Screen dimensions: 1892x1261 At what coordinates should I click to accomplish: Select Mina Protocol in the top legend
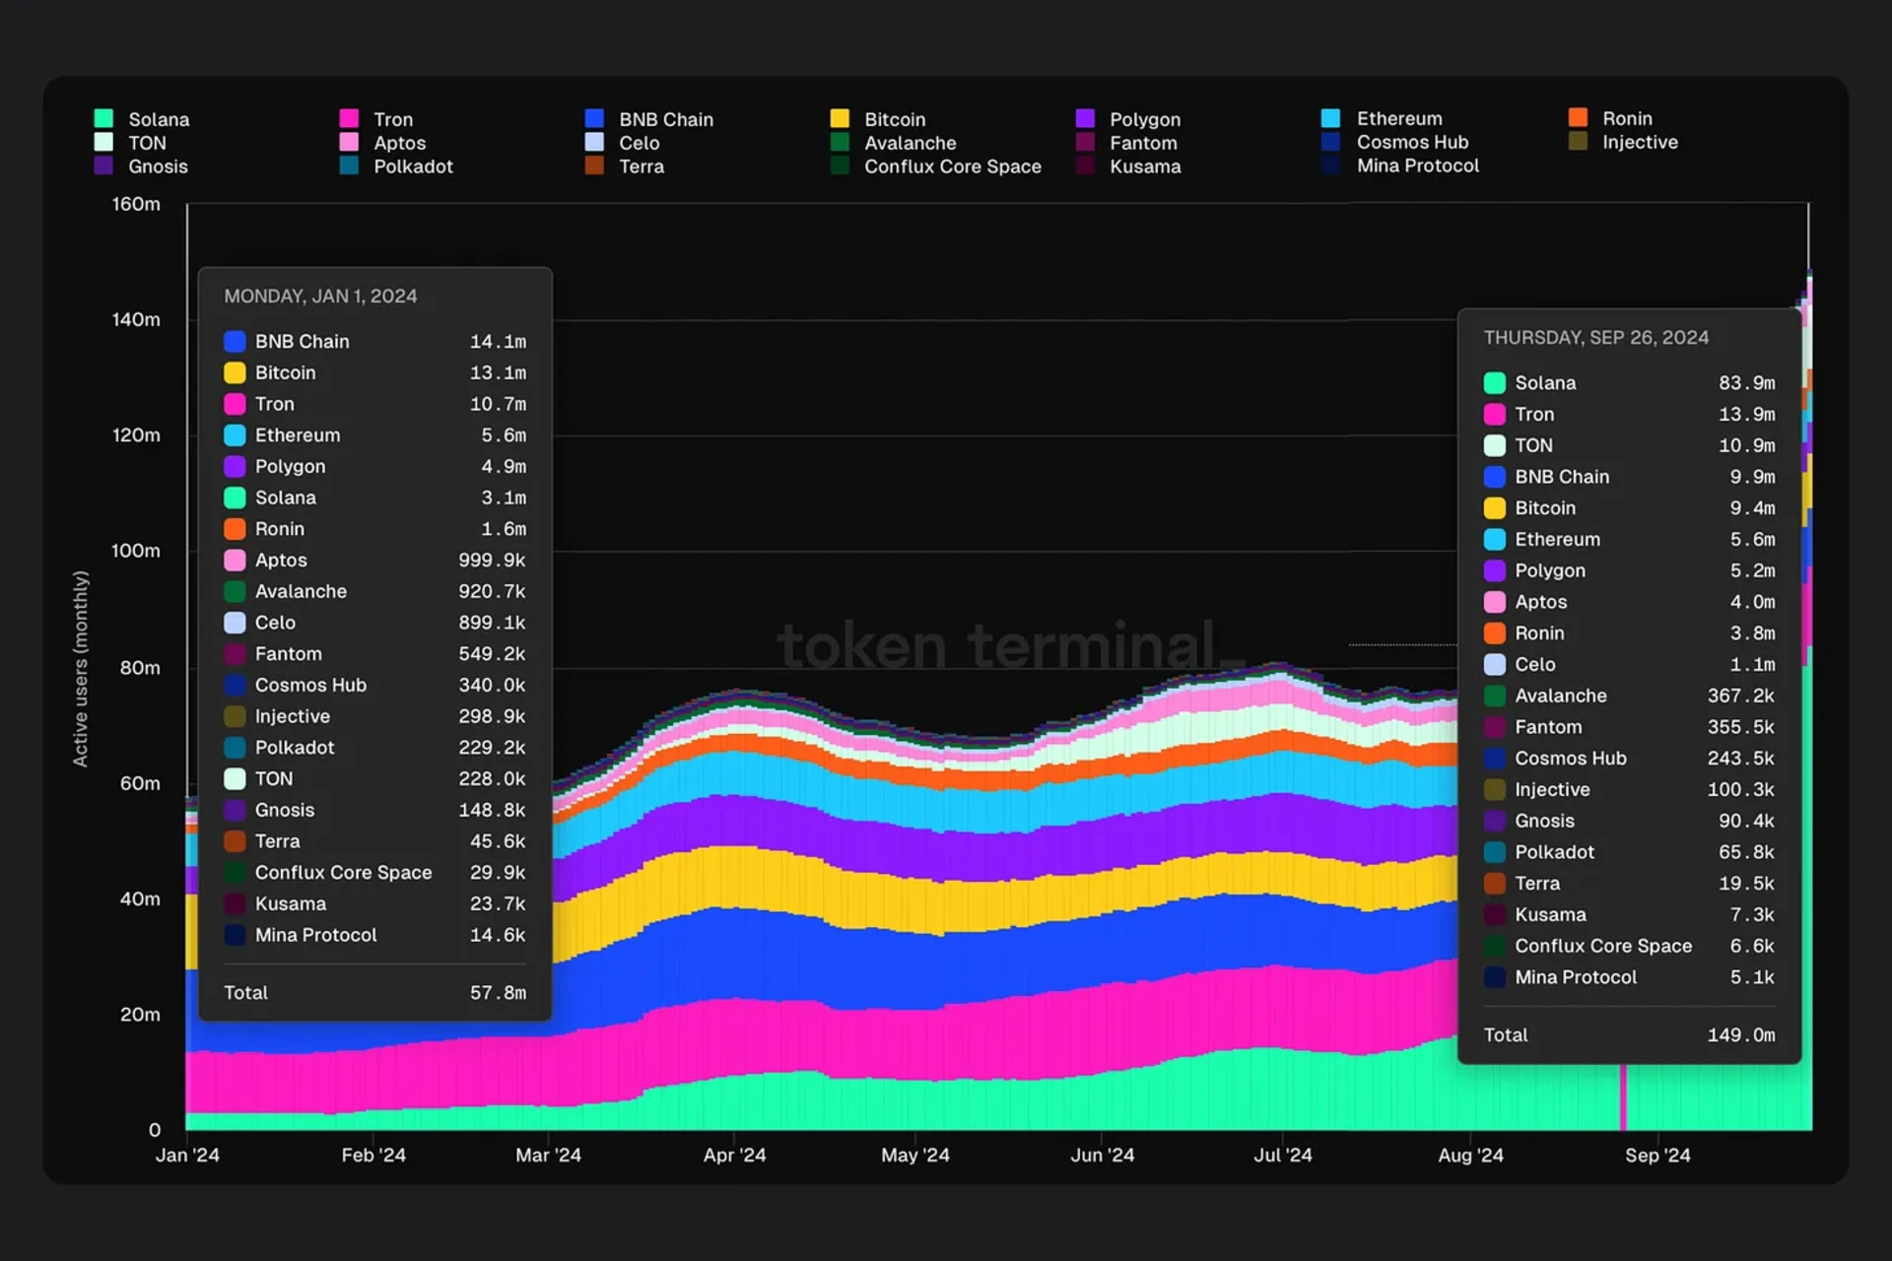tap(1400, 166)
